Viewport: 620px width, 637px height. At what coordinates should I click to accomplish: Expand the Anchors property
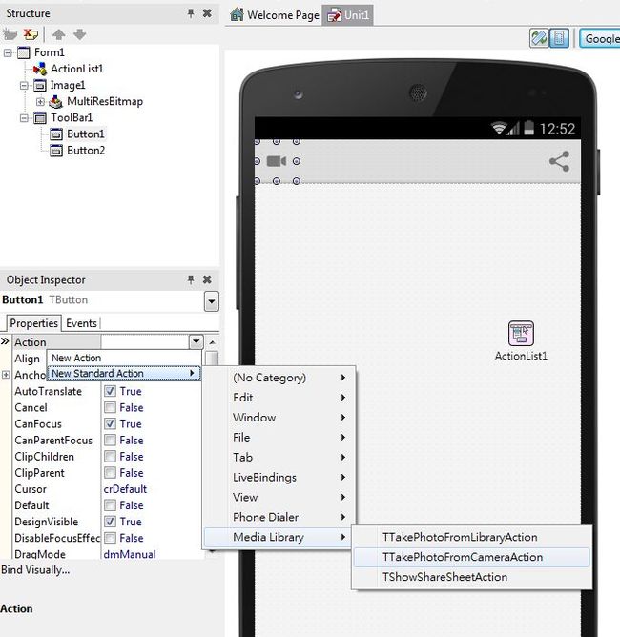click(6, 375)
